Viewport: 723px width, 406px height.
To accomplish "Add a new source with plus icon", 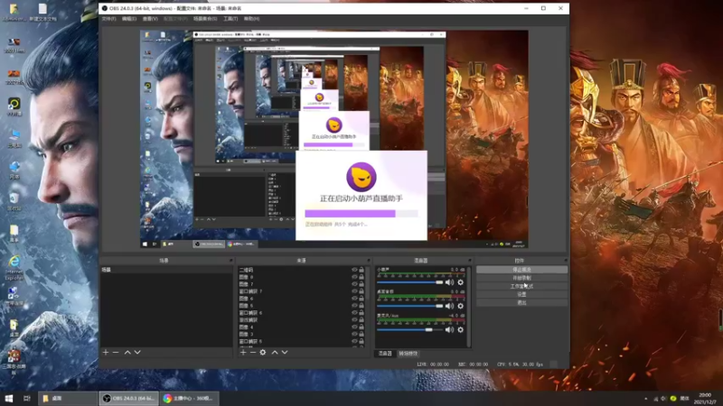I will [243, 352].
